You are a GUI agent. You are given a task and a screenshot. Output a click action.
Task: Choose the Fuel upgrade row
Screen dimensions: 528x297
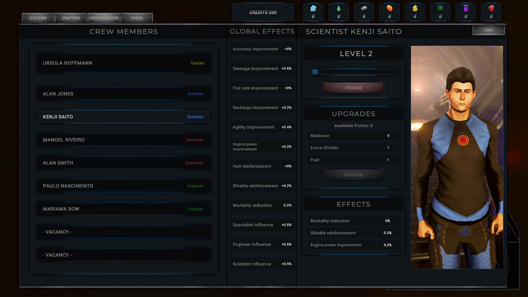353,160
